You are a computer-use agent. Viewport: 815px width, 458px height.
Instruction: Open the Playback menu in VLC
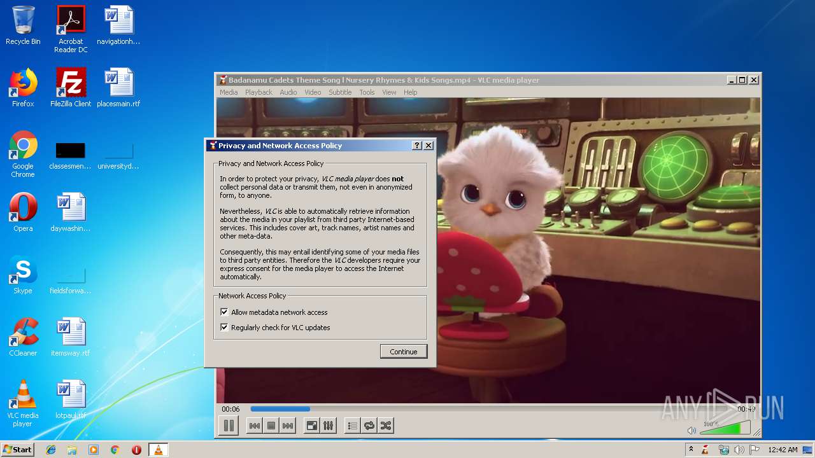[259, 92]
